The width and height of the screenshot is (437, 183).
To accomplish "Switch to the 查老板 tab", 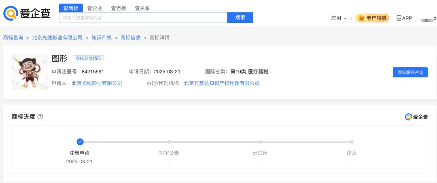I will point(119,8).
